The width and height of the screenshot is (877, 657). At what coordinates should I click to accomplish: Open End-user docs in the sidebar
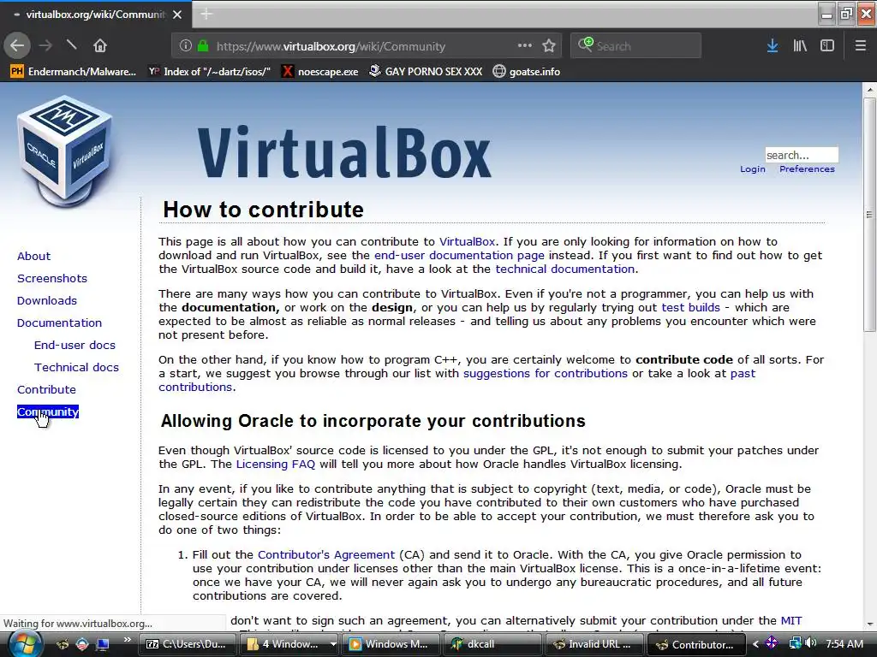[75, 346]
